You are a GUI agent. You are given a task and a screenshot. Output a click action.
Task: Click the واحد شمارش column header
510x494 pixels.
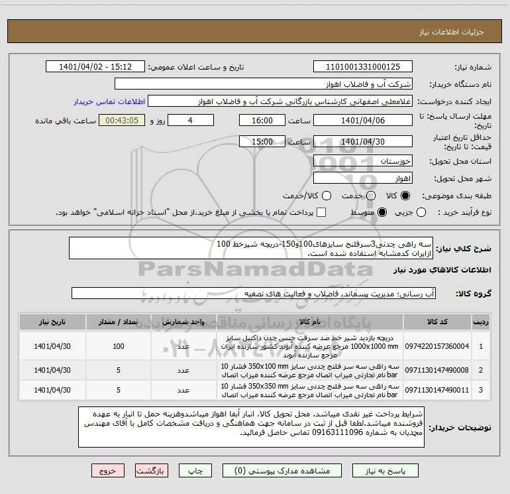pyautogui.click(x=183, y=322)
